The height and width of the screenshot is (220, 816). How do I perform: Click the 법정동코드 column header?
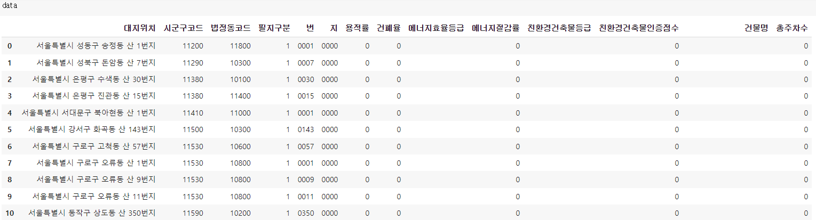[x=231, y=28]
